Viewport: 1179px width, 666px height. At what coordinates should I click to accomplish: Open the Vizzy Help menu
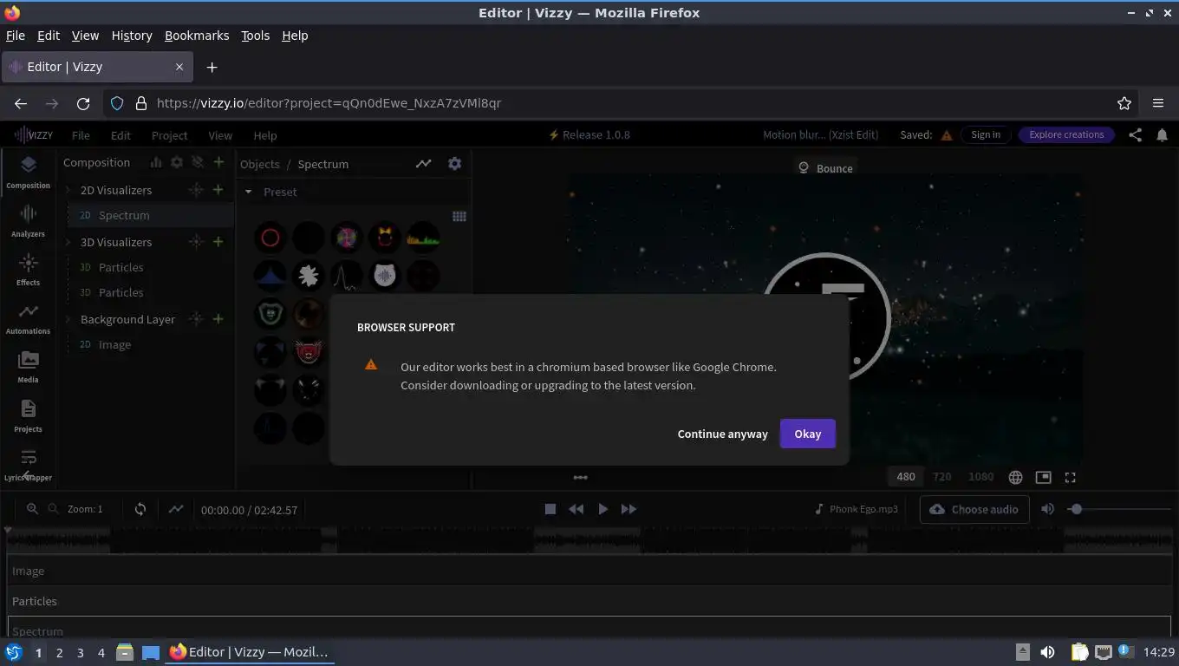[265, 135]
